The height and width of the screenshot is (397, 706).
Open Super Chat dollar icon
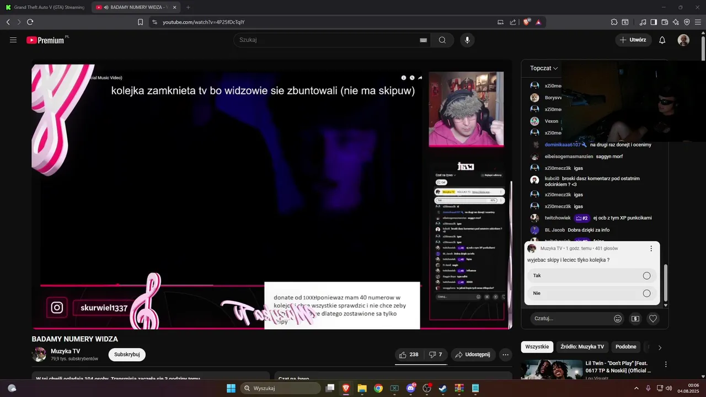[635, 318]
